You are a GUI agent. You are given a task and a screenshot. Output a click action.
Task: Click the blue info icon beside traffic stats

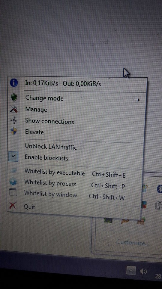tap(14, 83)
